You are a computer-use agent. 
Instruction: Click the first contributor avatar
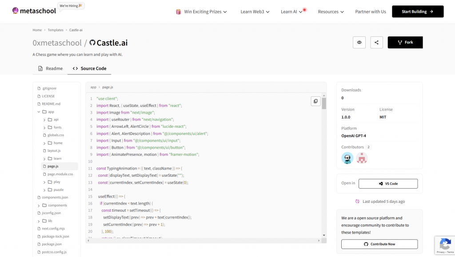coord(347,158)
